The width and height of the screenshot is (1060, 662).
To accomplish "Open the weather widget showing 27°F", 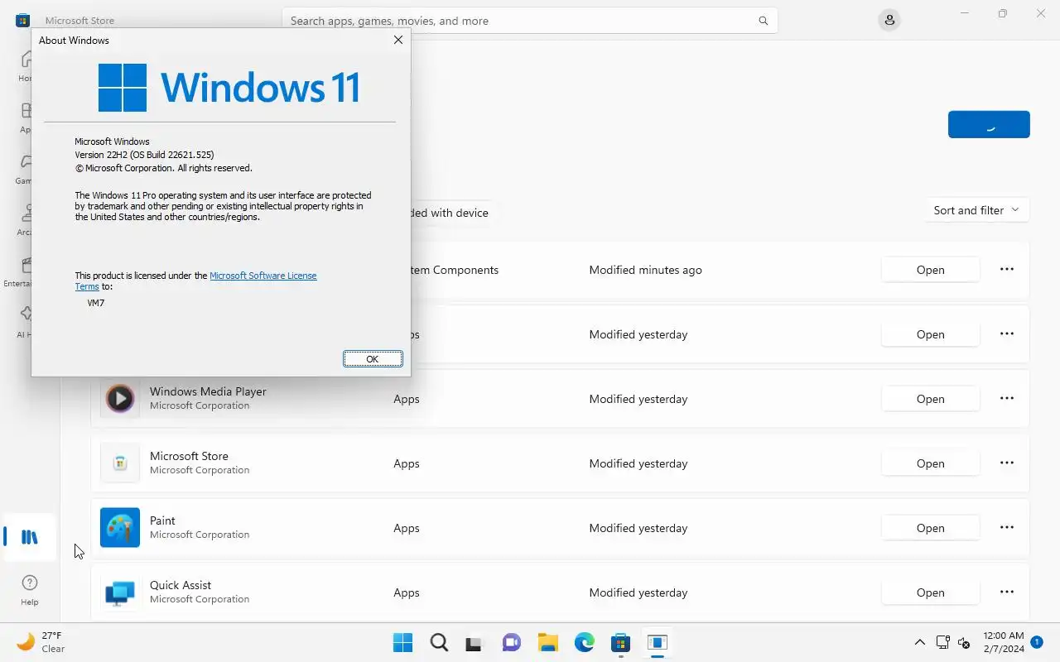I will (x=41, y=642).
